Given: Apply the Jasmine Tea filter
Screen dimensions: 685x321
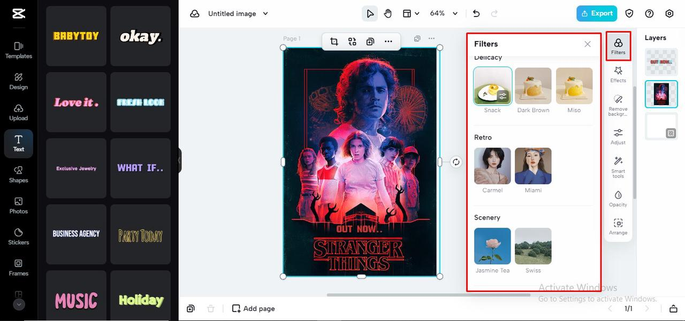Looking at the screenshot, I should (x=492, y=246).
